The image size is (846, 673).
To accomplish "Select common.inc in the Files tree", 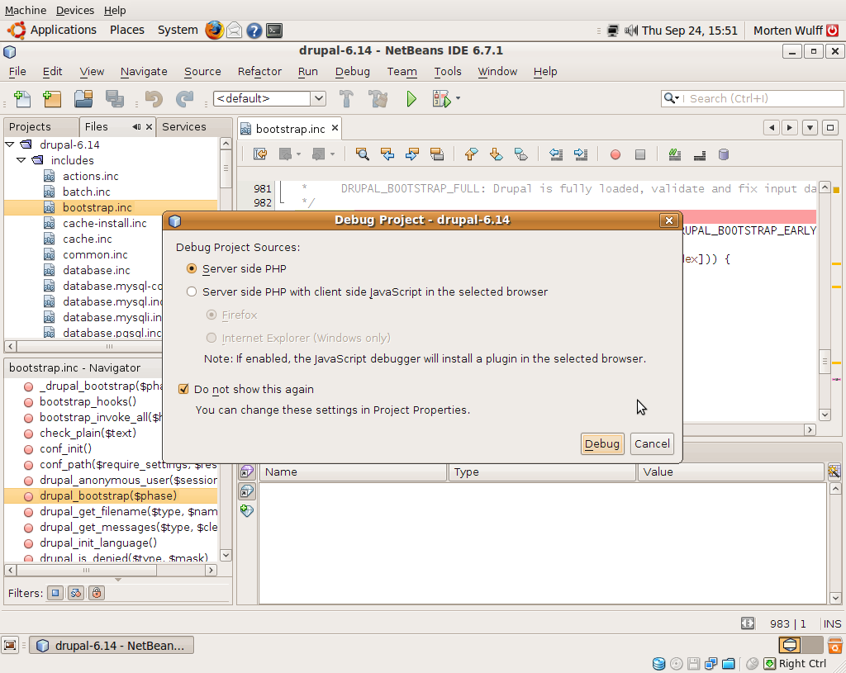I will [95, 254].
